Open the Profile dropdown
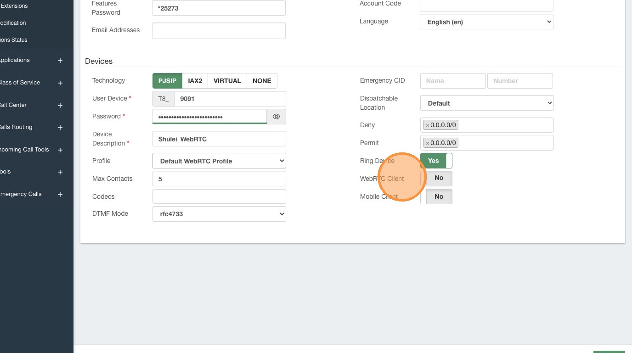The height and width of the screenshot is (353, 632). (219, 161)
